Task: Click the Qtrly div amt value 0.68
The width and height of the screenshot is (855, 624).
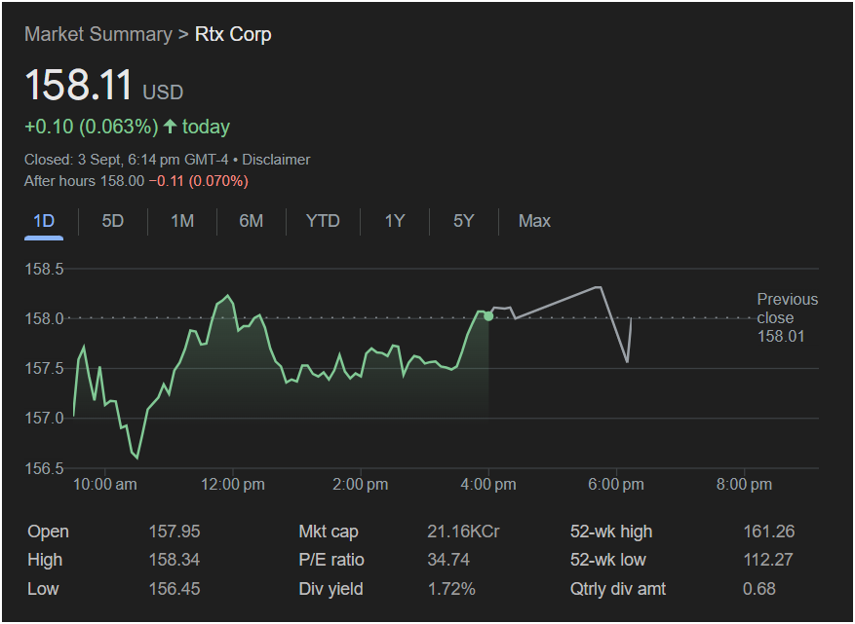Action: [759, 589]
